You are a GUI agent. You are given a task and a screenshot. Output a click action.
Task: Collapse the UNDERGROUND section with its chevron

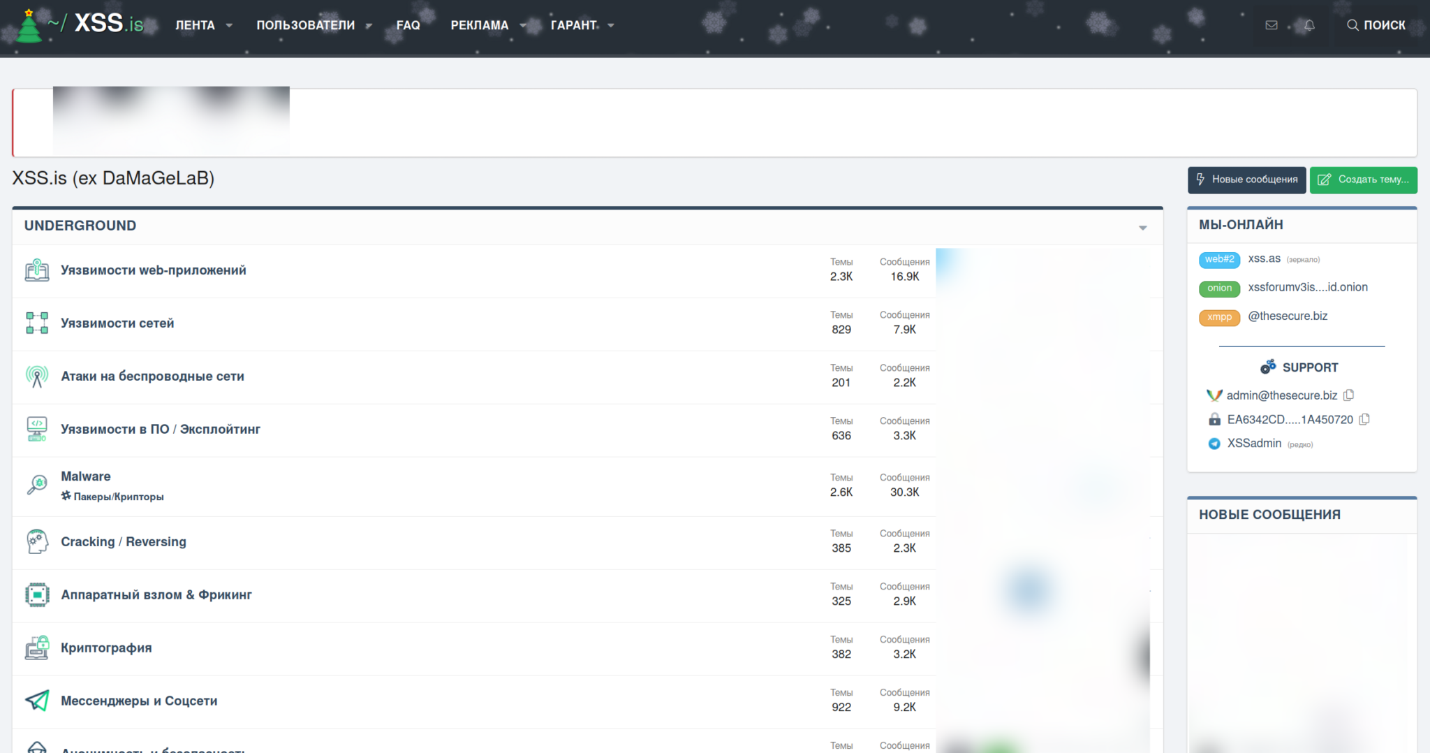[x=1143, y=227]
